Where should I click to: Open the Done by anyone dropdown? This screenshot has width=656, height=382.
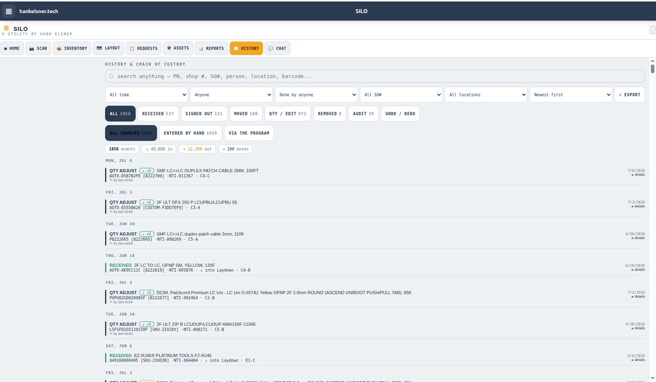(316, 95)
